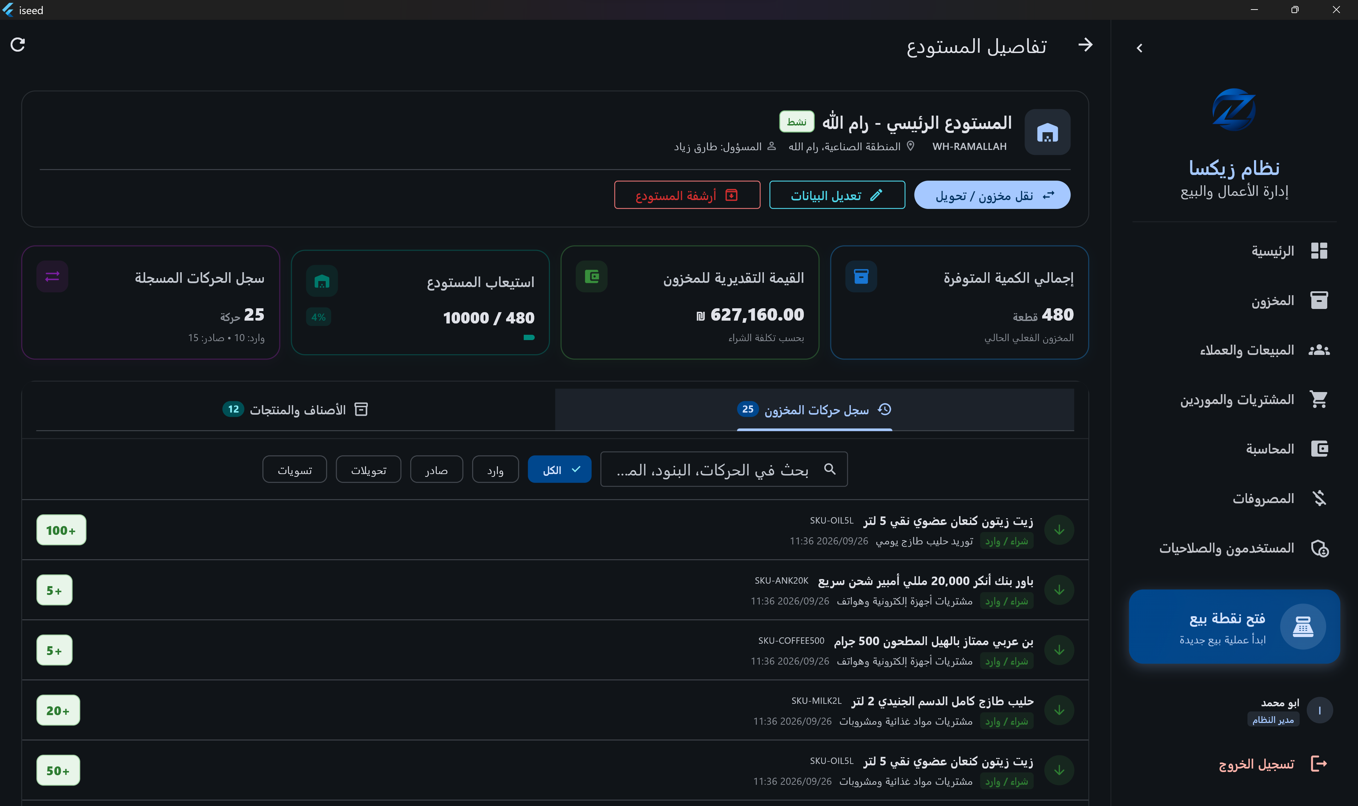Click the warehouse icon beside المستودع الرئيسي

click(x=1047, y=132)
